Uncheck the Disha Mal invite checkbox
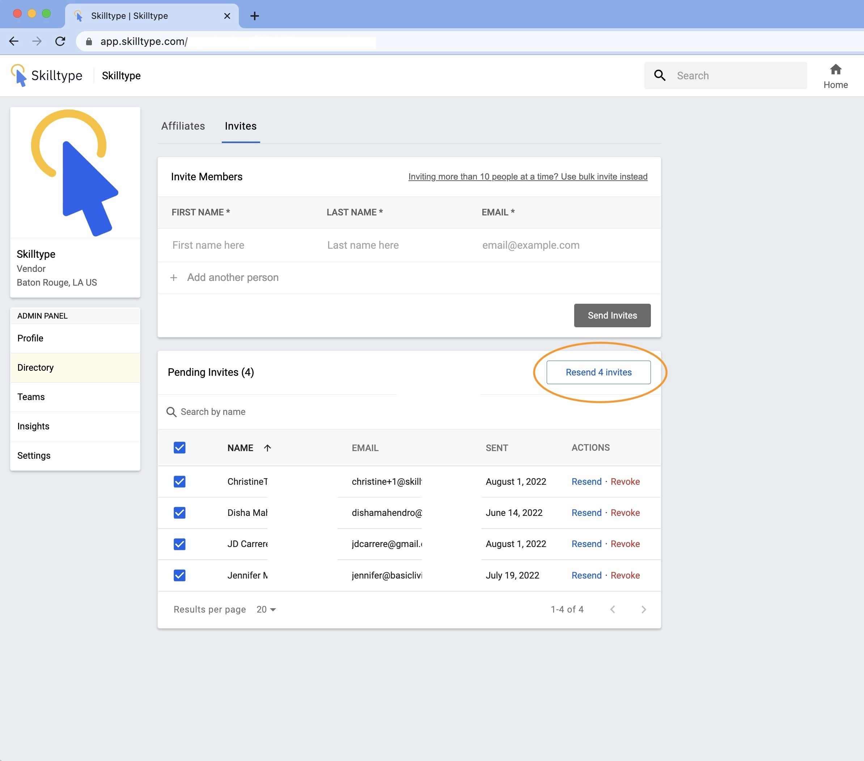The width and height of the screenshot is (864, 761). point(180,513)
